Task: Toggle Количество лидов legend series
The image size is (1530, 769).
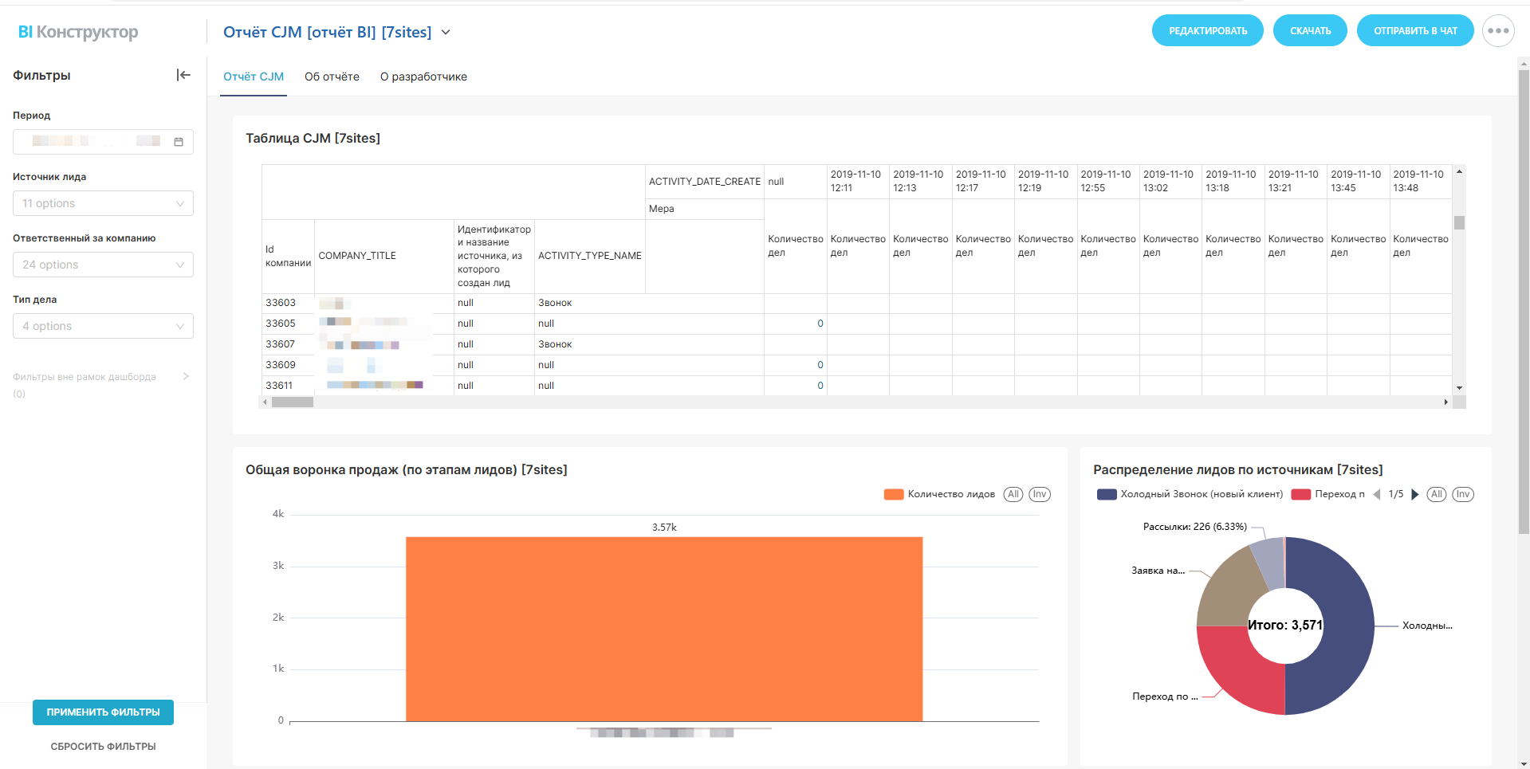Action: click(x=939, y=494)
